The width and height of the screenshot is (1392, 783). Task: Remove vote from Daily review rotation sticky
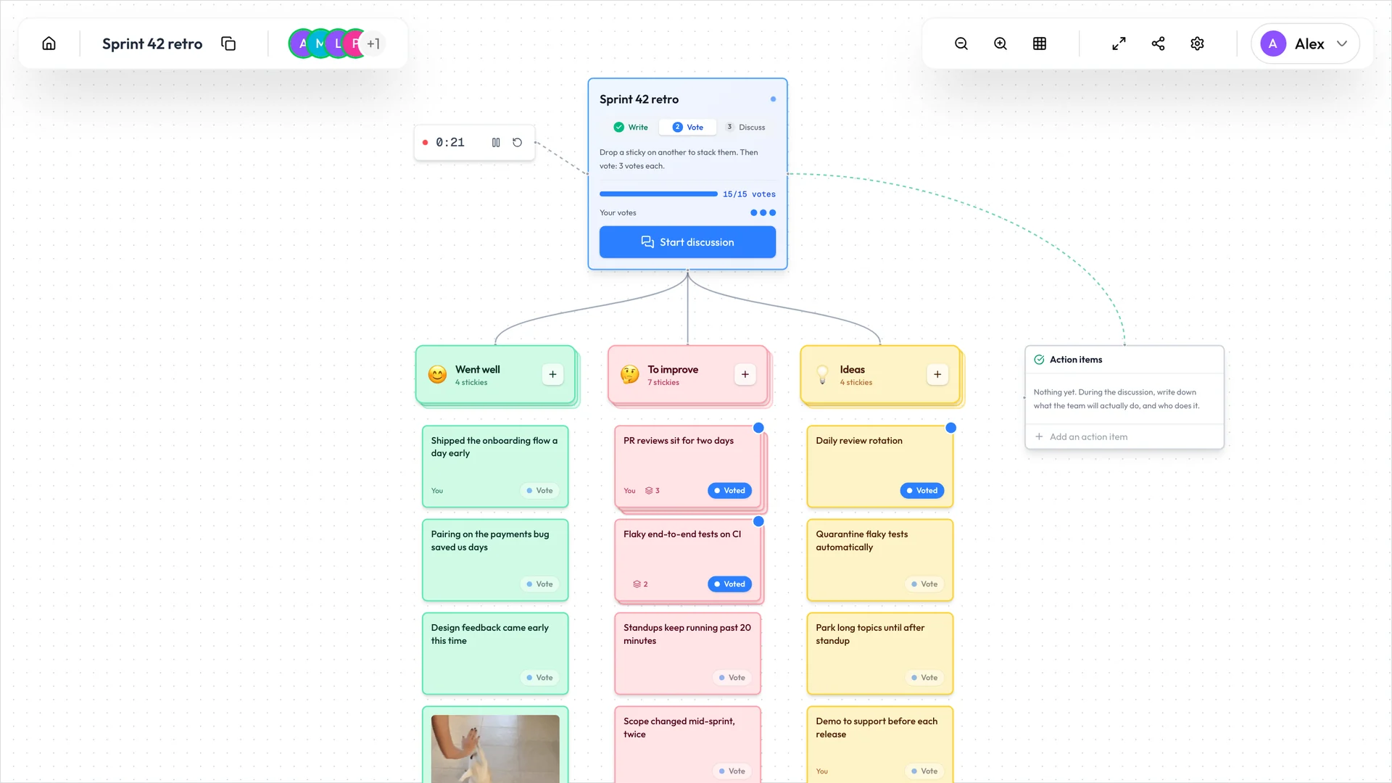click(x=921, y=491)
